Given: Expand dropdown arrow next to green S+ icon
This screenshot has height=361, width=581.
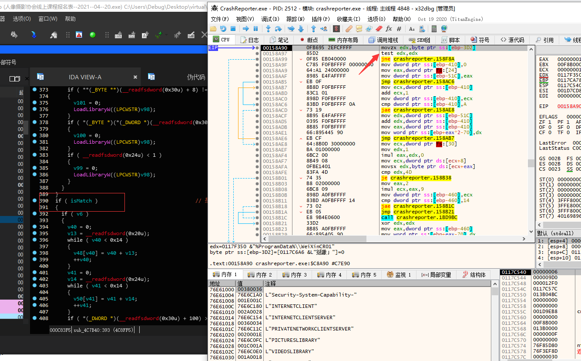Looking at the screenshot, I should 167,35.
